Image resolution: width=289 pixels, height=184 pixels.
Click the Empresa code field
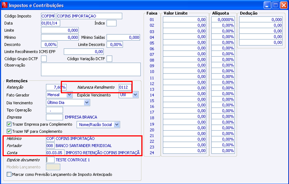click(54, 117)
